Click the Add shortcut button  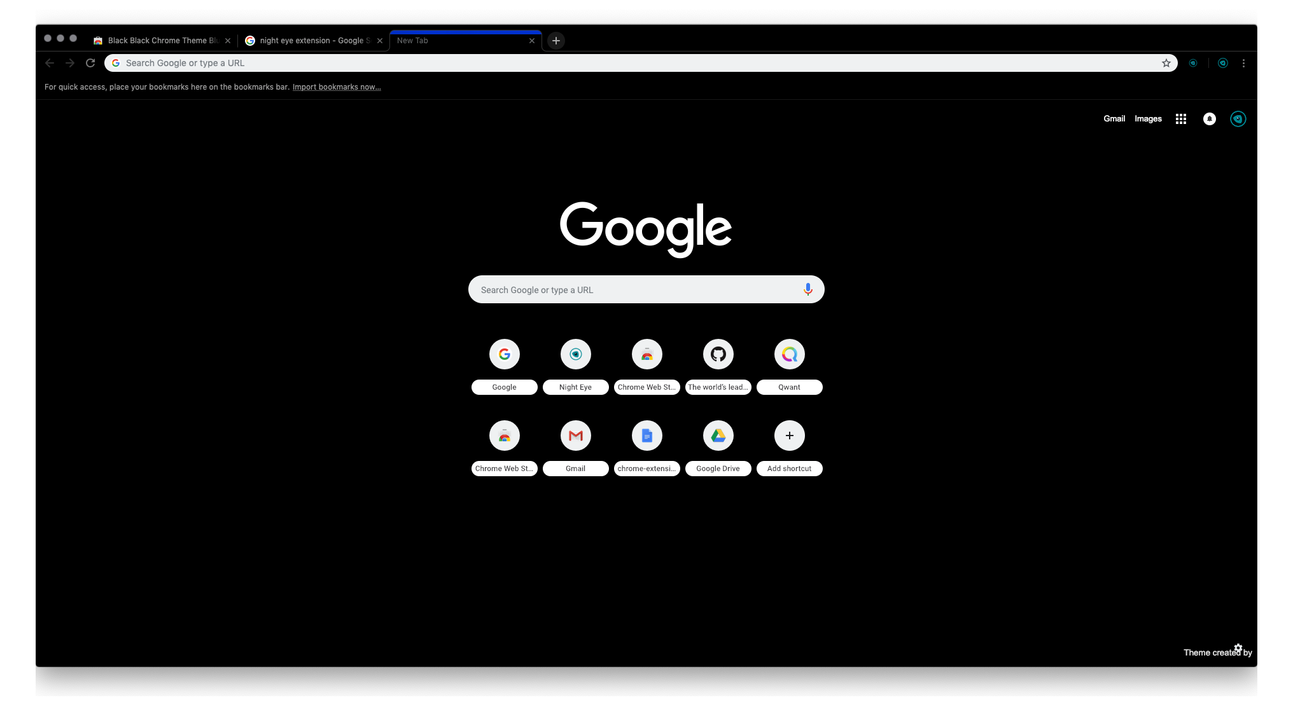(x=790, y=436)
